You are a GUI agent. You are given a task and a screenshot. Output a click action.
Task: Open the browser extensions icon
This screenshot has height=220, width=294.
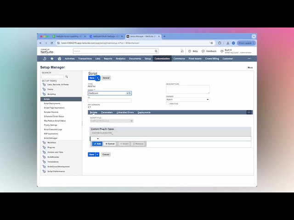click(x=220, y=43)
